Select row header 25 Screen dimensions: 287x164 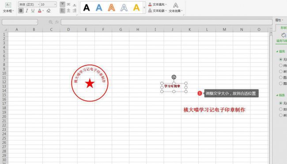pos(4,138)
